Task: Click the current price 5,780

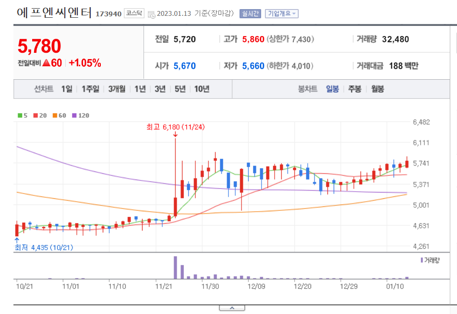Action: pyautogui.click(x=39, y=46)
